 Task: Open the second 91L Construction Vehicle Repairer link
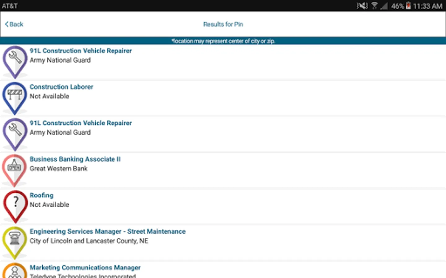point(81,123)
